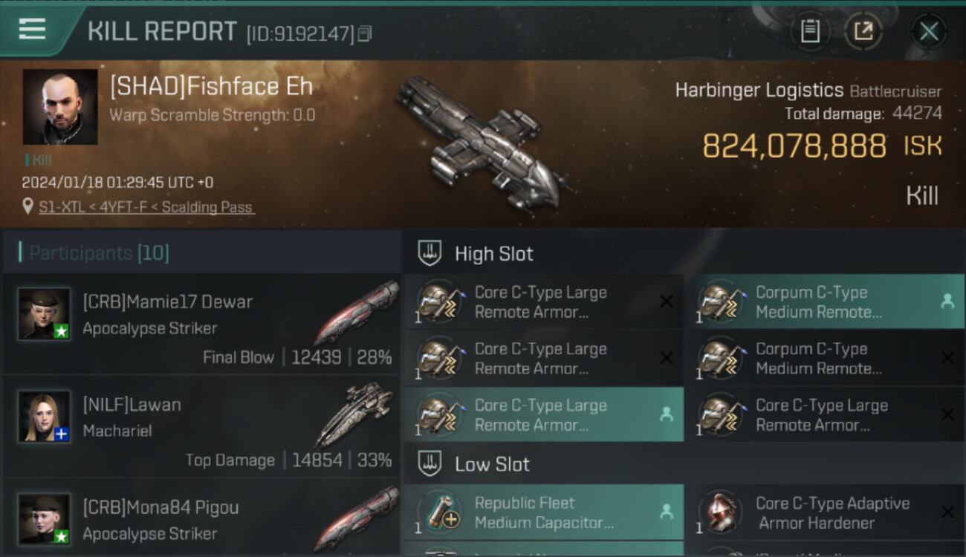This screenshot has height=557, width=966.
Task: Click the Core C-Type Adaptive Armor Hardener icon
Action: 719,512
